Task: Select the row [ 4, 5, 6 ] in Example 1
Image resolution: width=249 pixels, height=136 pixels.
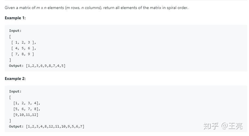Action: coord(23,48)
